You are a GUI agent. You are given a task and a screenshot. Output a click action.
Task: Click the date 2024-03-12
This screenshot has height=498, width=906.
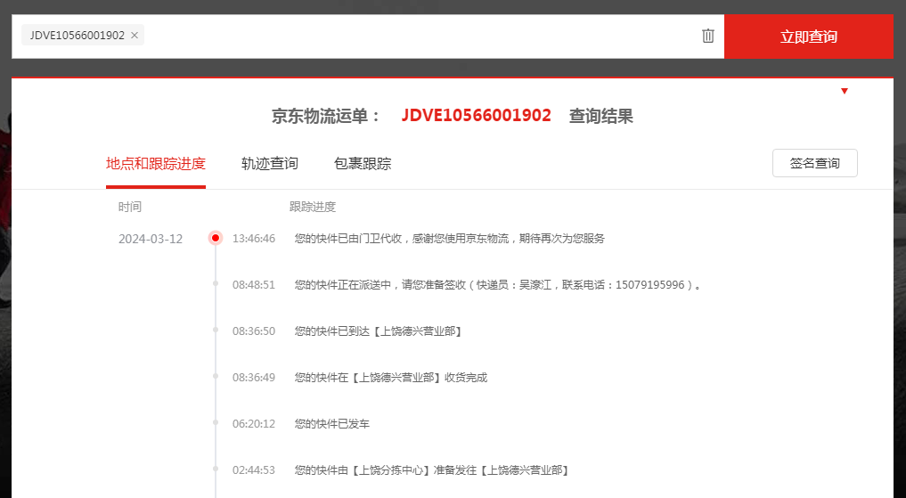coord(151,239)
